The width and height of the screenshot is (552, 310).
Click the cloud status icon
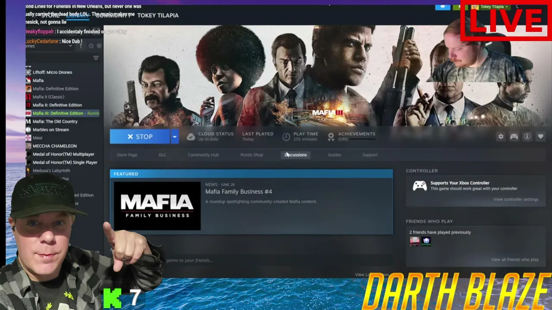tap(191, 136)
